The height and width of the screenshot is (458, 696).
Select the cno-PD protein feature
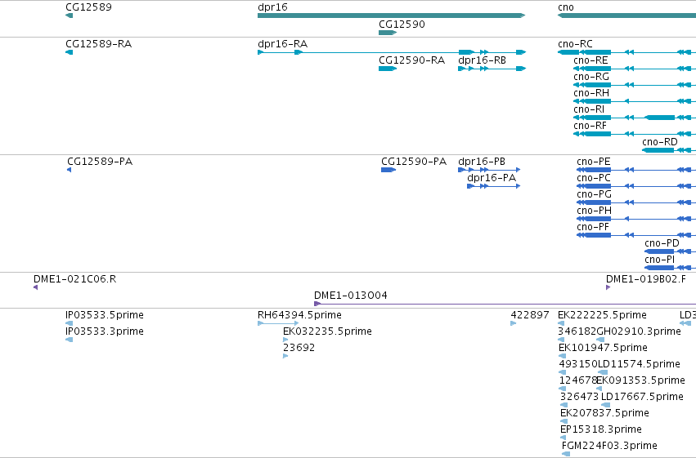point(671,252)
